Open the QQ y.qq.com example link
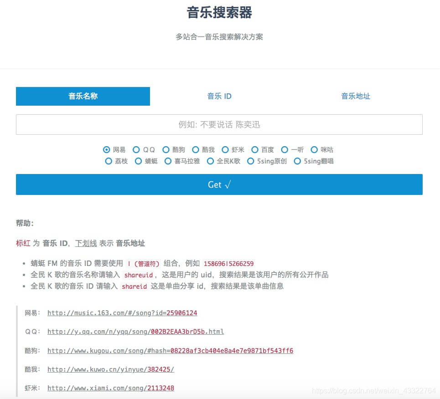The width and height of the screenshot is (440, 399). 135,332
